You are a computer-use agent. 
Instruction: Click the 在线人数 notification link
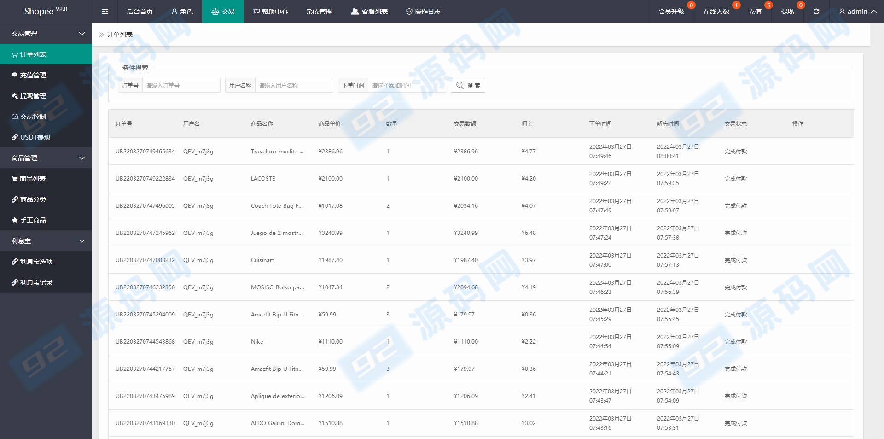[x=716, y=12]
